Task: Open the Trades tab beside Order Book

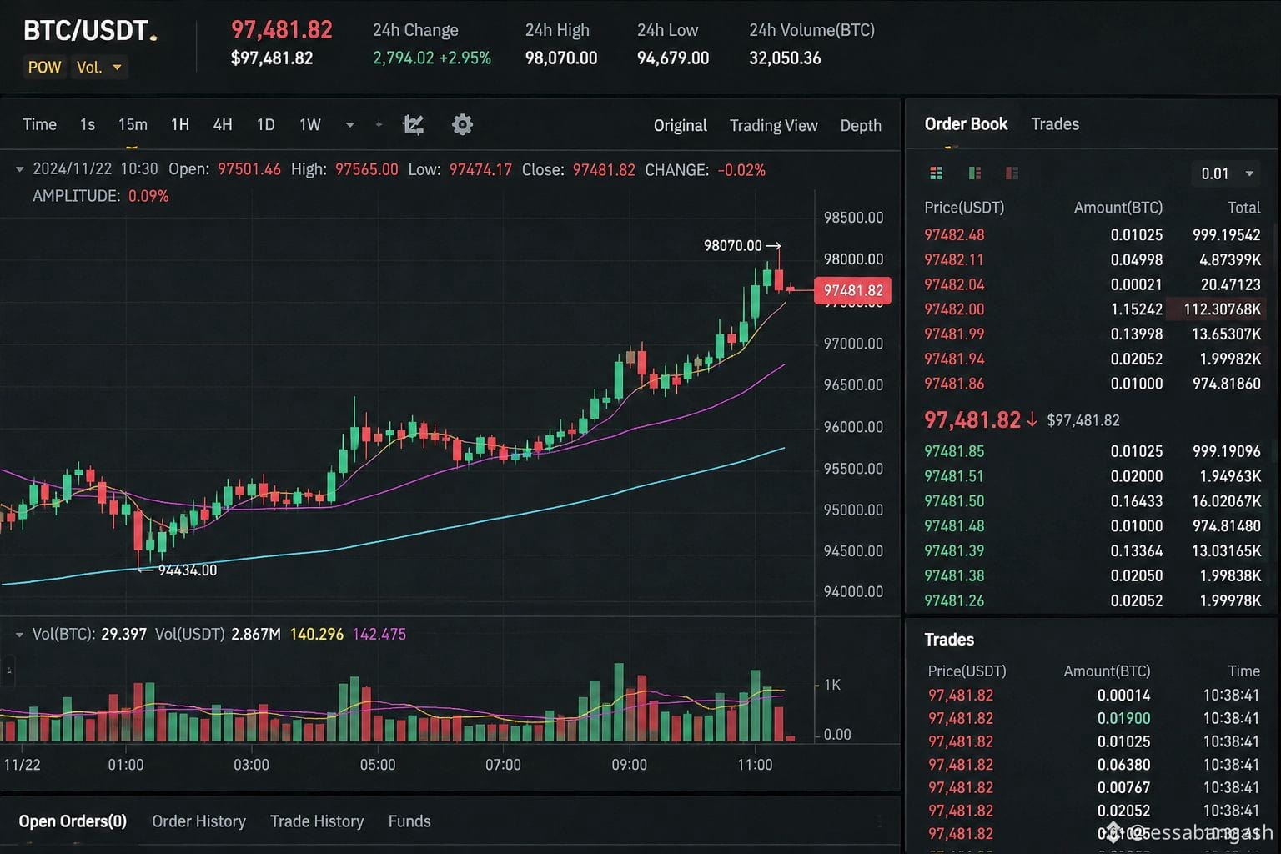Action: pyautogui.click(x=1055, y=124)
